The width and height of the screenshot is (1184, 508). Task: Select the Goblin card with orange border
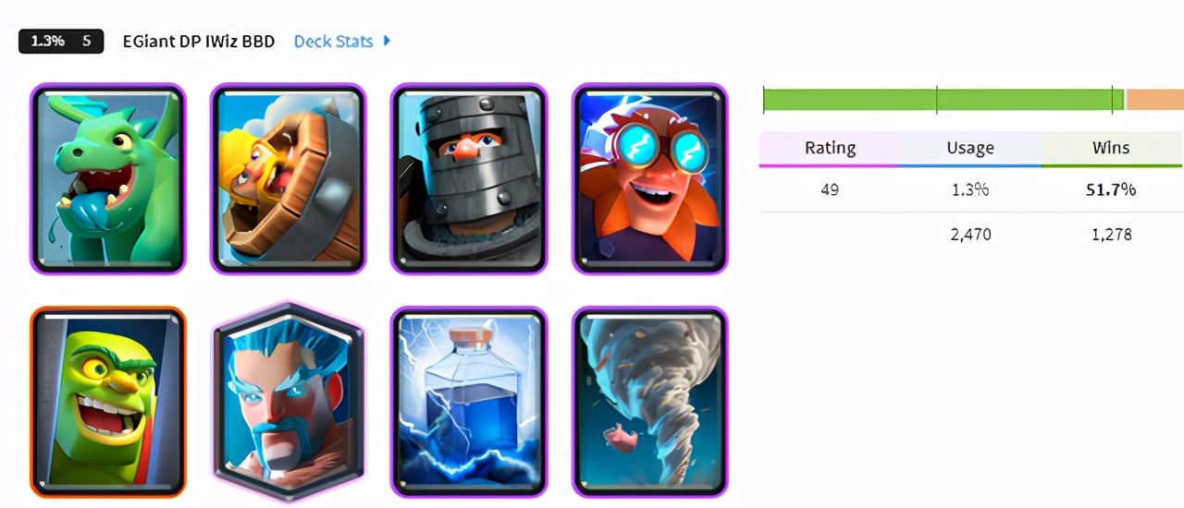click(107, 402)
